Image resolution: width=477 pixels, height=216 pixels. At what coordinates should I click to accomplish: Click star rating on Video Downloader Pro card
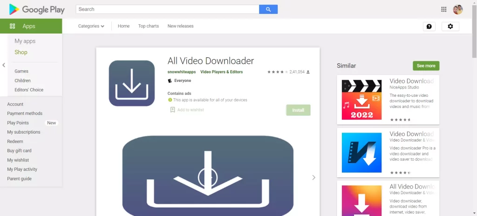pyautogui.click(x=400, y=173)
